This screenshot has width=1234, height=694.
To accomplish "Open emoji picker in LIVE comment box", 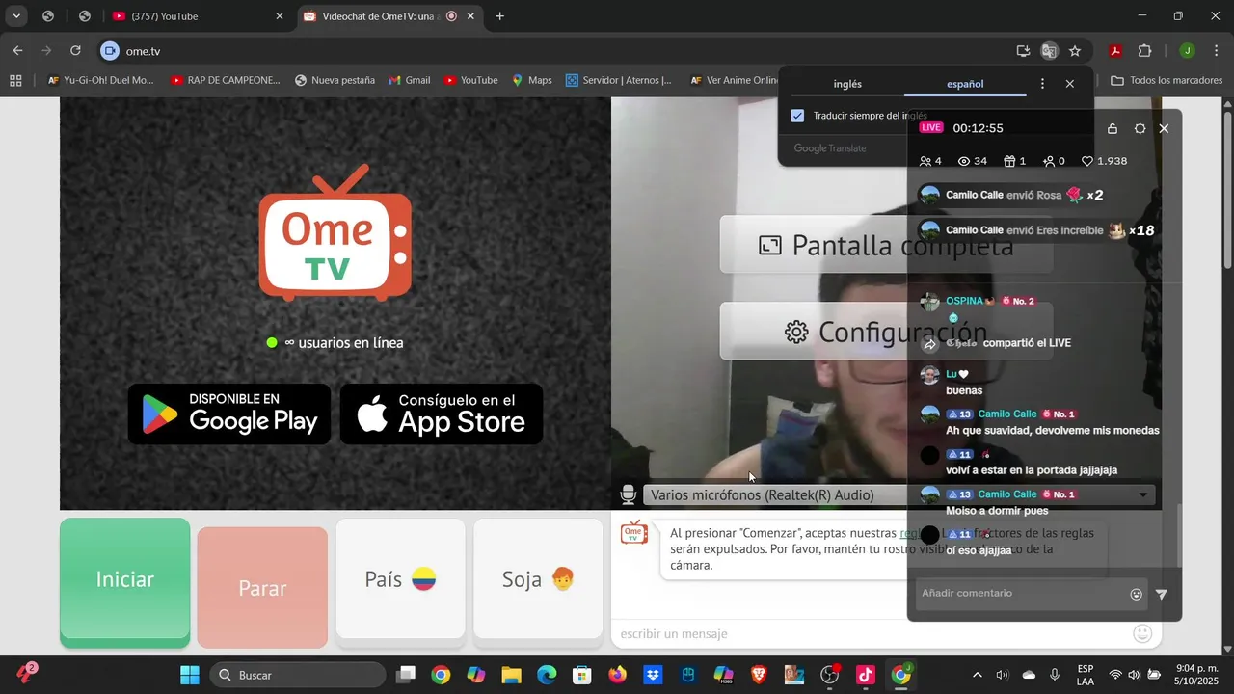I will point(1136,595).
